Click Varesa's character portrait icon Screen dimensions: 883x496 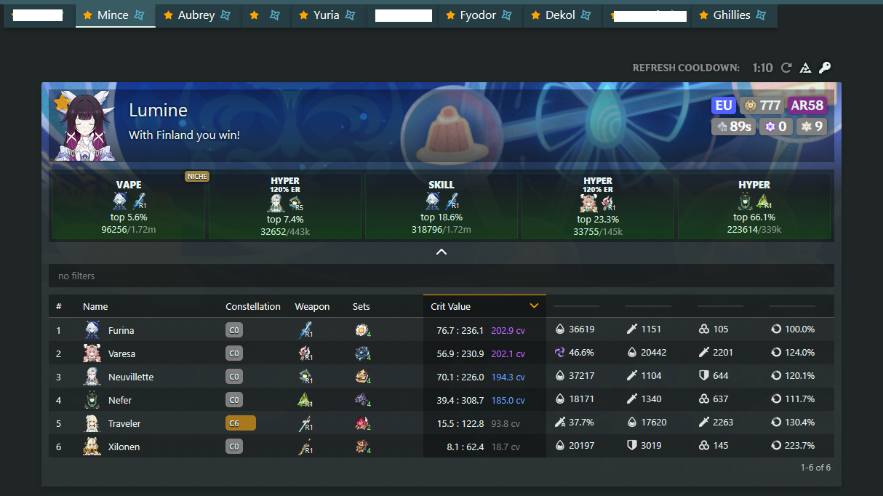point(92,353)
